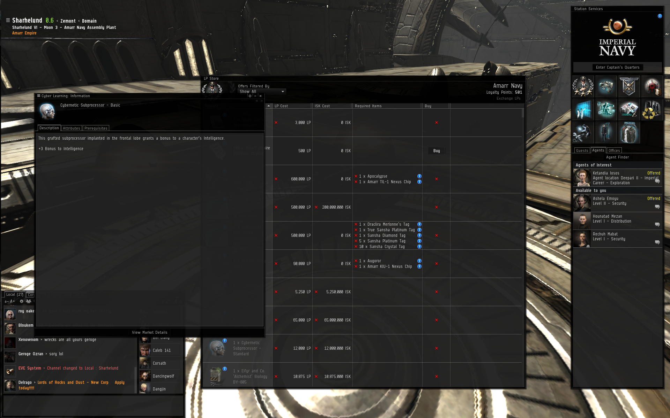
Task: Open the character re-customization service icon
Action: 606,132
